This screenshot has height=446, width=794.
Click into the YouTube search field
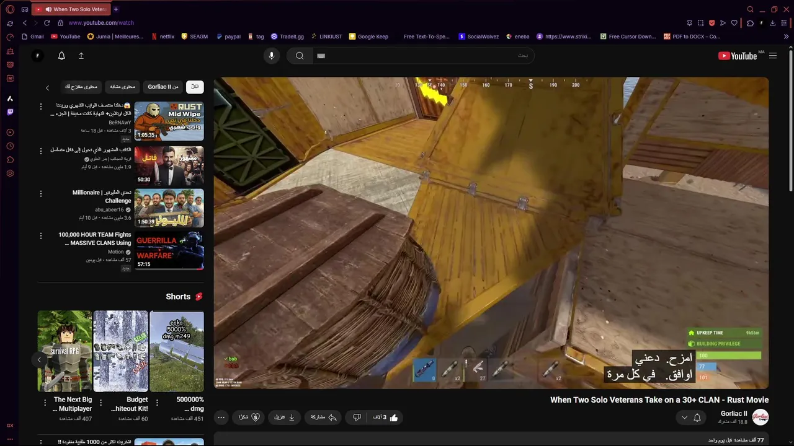coord(424,56)
